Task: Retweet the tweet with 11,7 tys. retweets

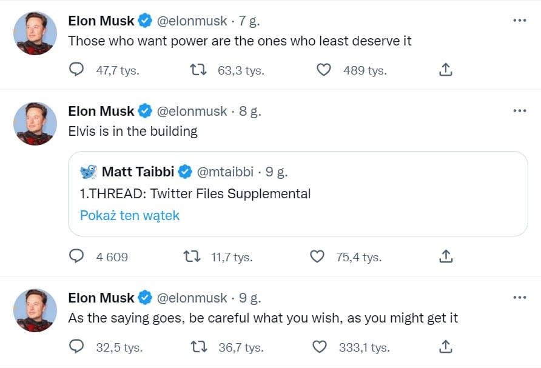Action: coord(192,256)
